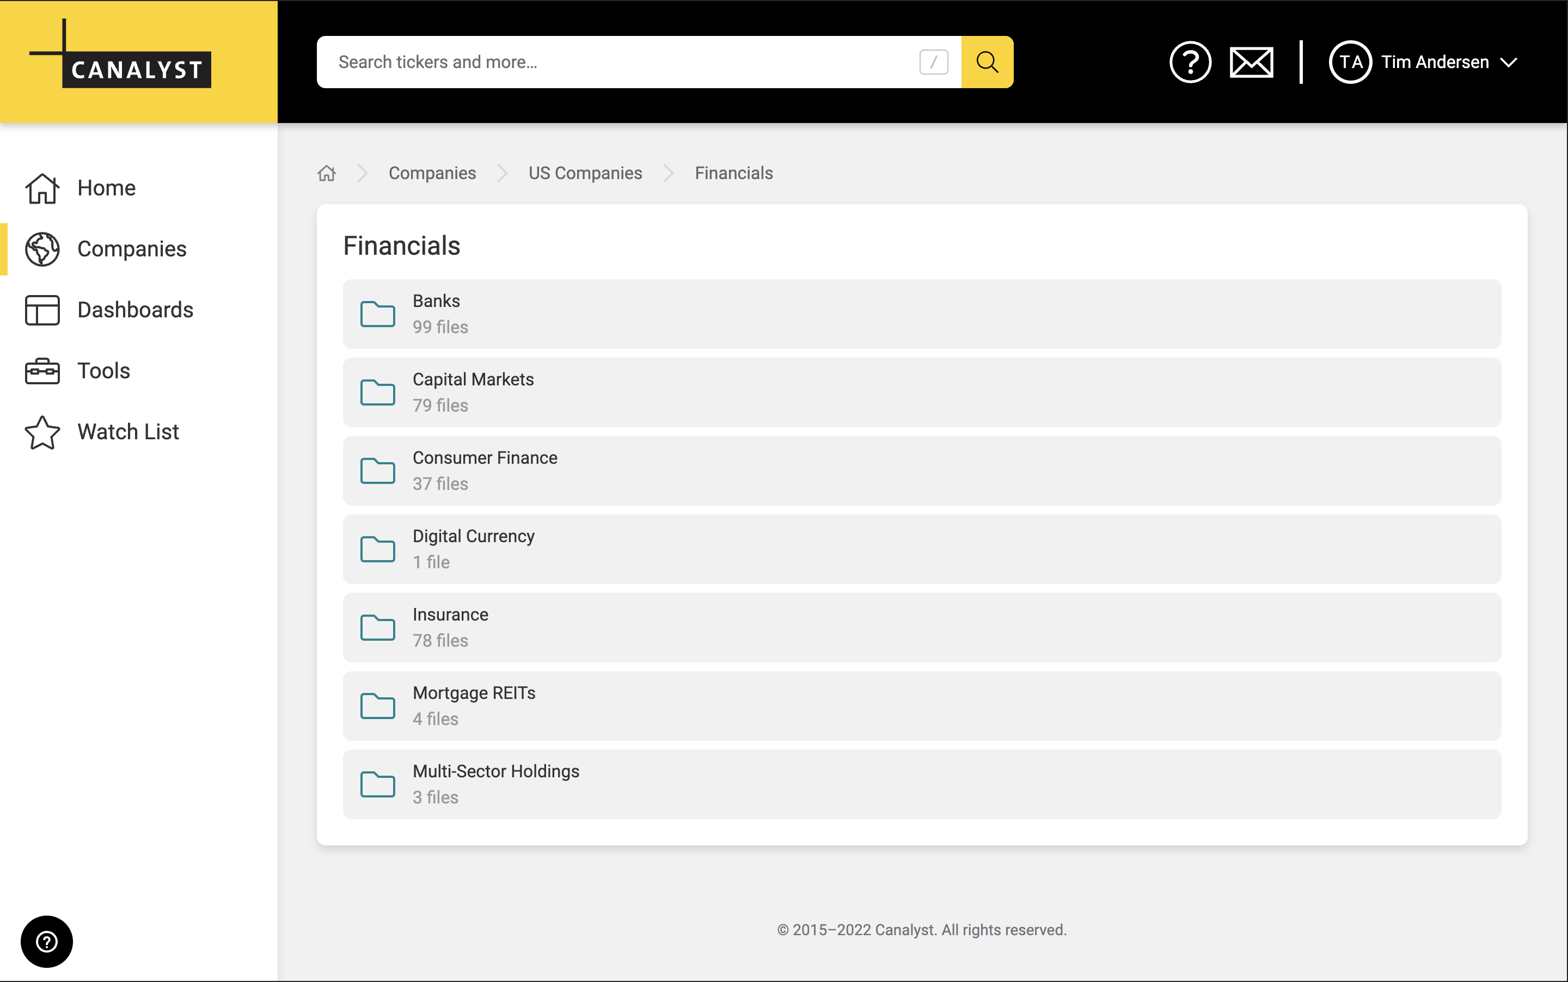Click the TA user avatar circle
1568x982 pixels.
(x=1350, y=63)
